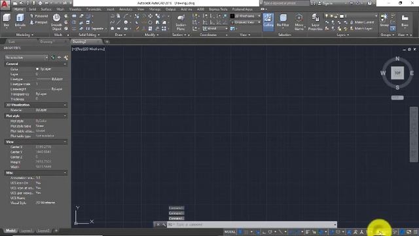
Task: Choose the Presspull tool
Action: click(x=39, y=22)
